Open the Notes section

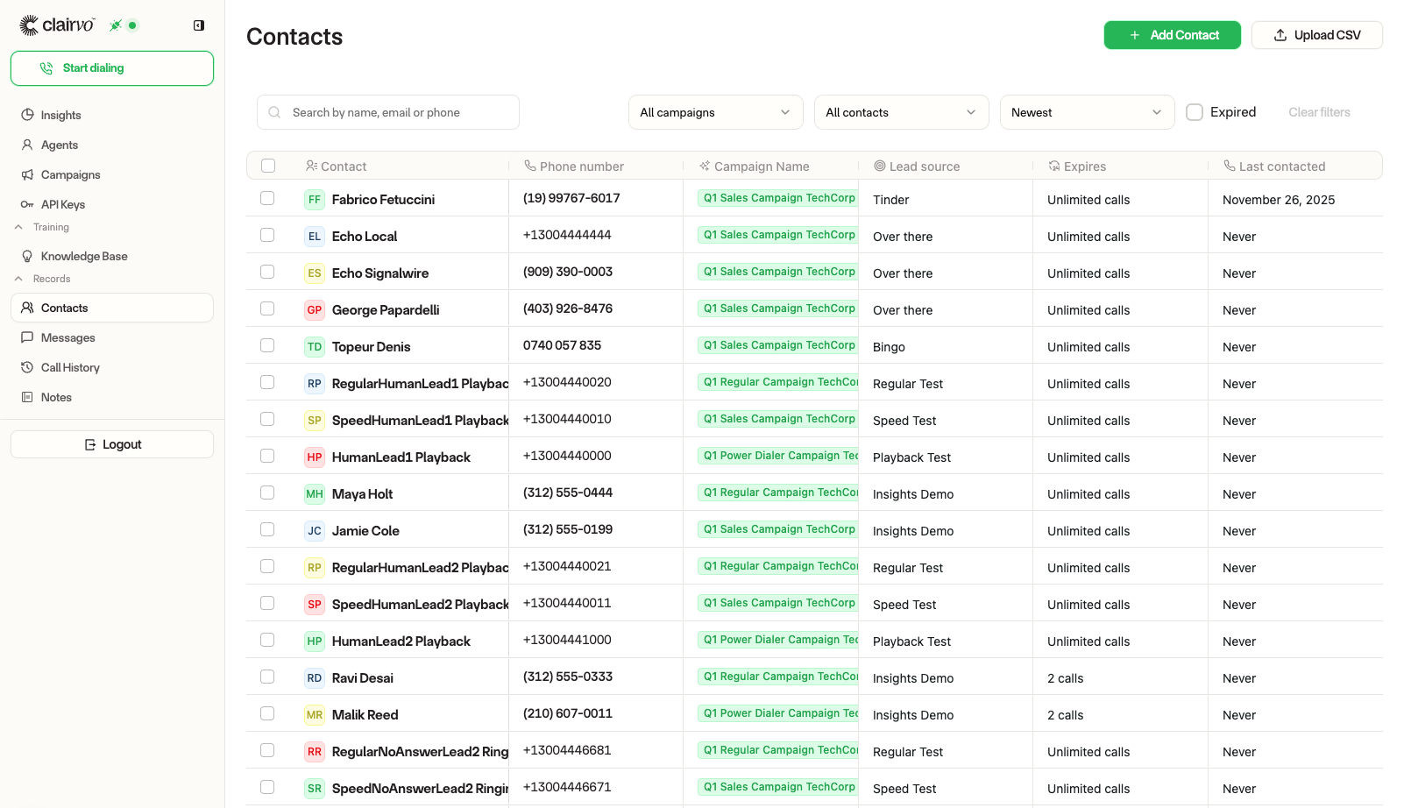[x=56, y=397]
